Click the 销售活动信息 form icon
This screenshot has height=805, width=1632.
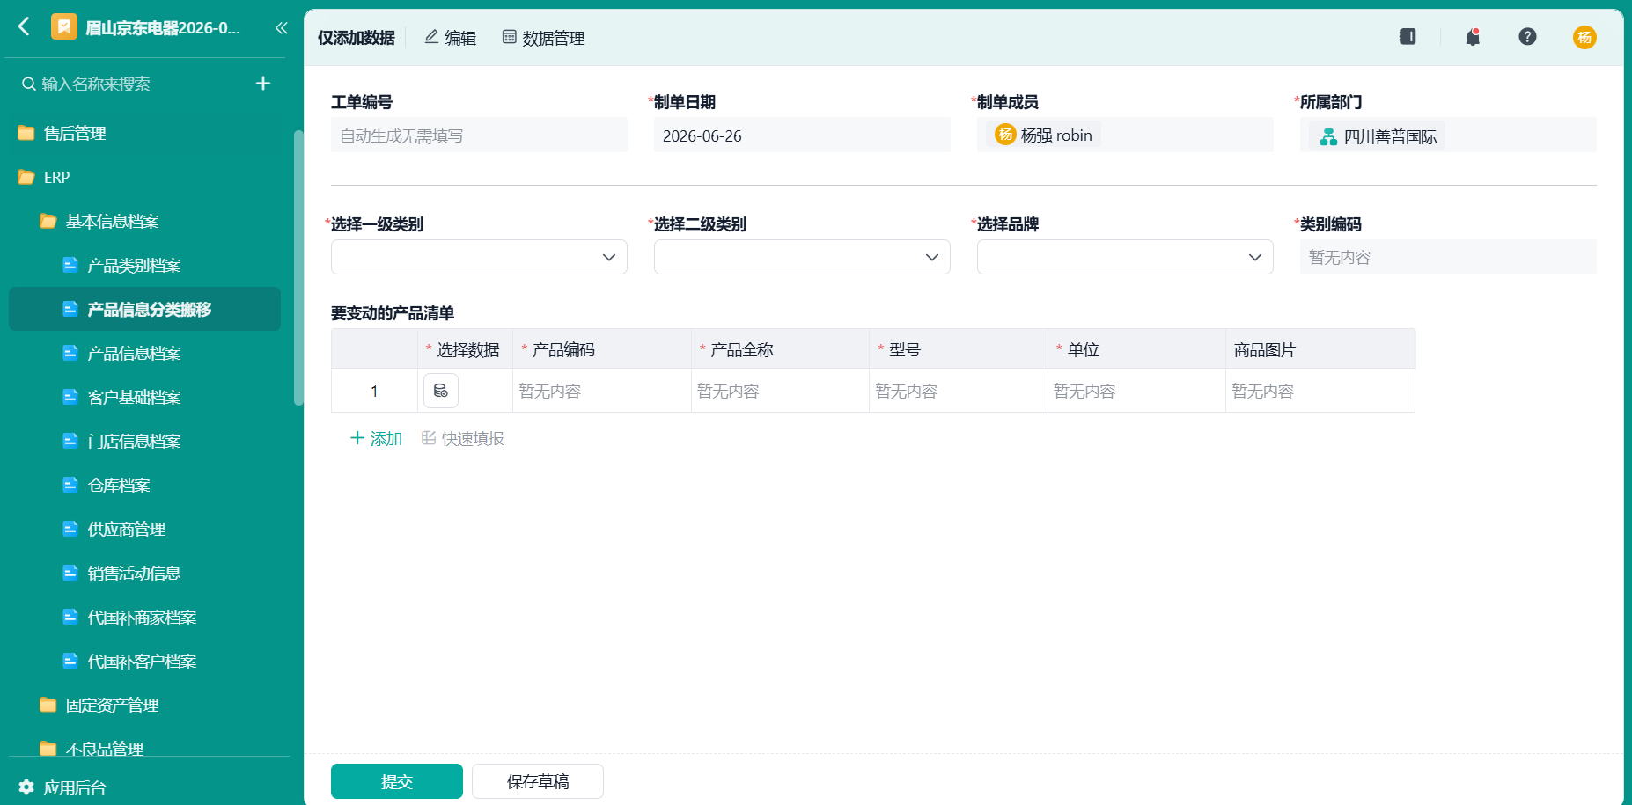click(70, 573)
